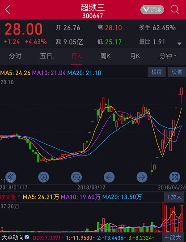The height and width of the screenshot is (242, 186).
Task: Enlarge the volume panel with +放大
Action: (174, 197)
